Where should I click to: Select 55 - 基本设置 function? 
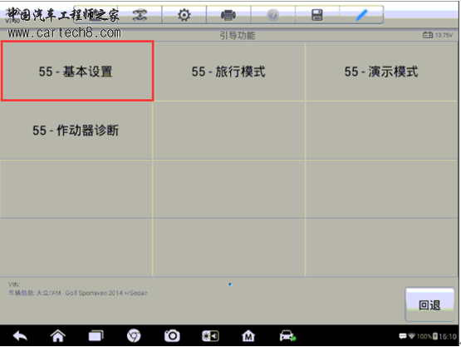click(x=77, y=72)
